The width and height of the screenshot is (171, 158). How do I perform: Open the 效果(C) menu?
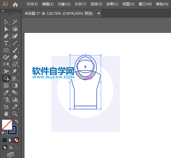(x=112, y=4)
